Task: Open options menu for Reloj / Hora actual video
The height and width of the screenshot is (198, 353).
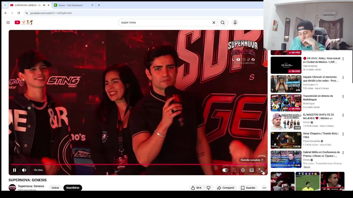Action: 343,59
